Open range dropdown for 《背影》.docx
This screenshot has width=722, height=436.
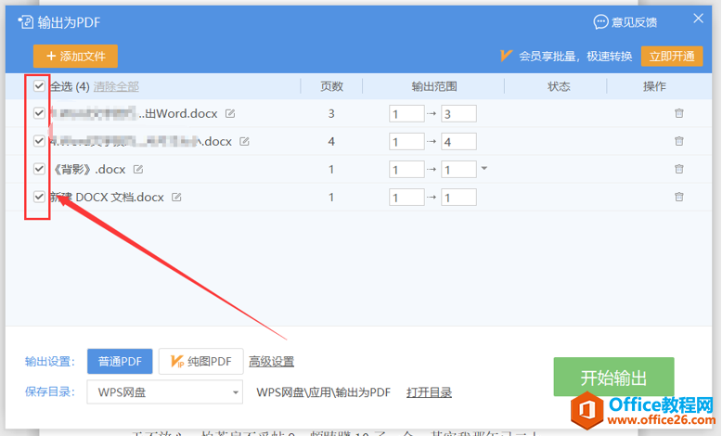(x=483, y=168)
